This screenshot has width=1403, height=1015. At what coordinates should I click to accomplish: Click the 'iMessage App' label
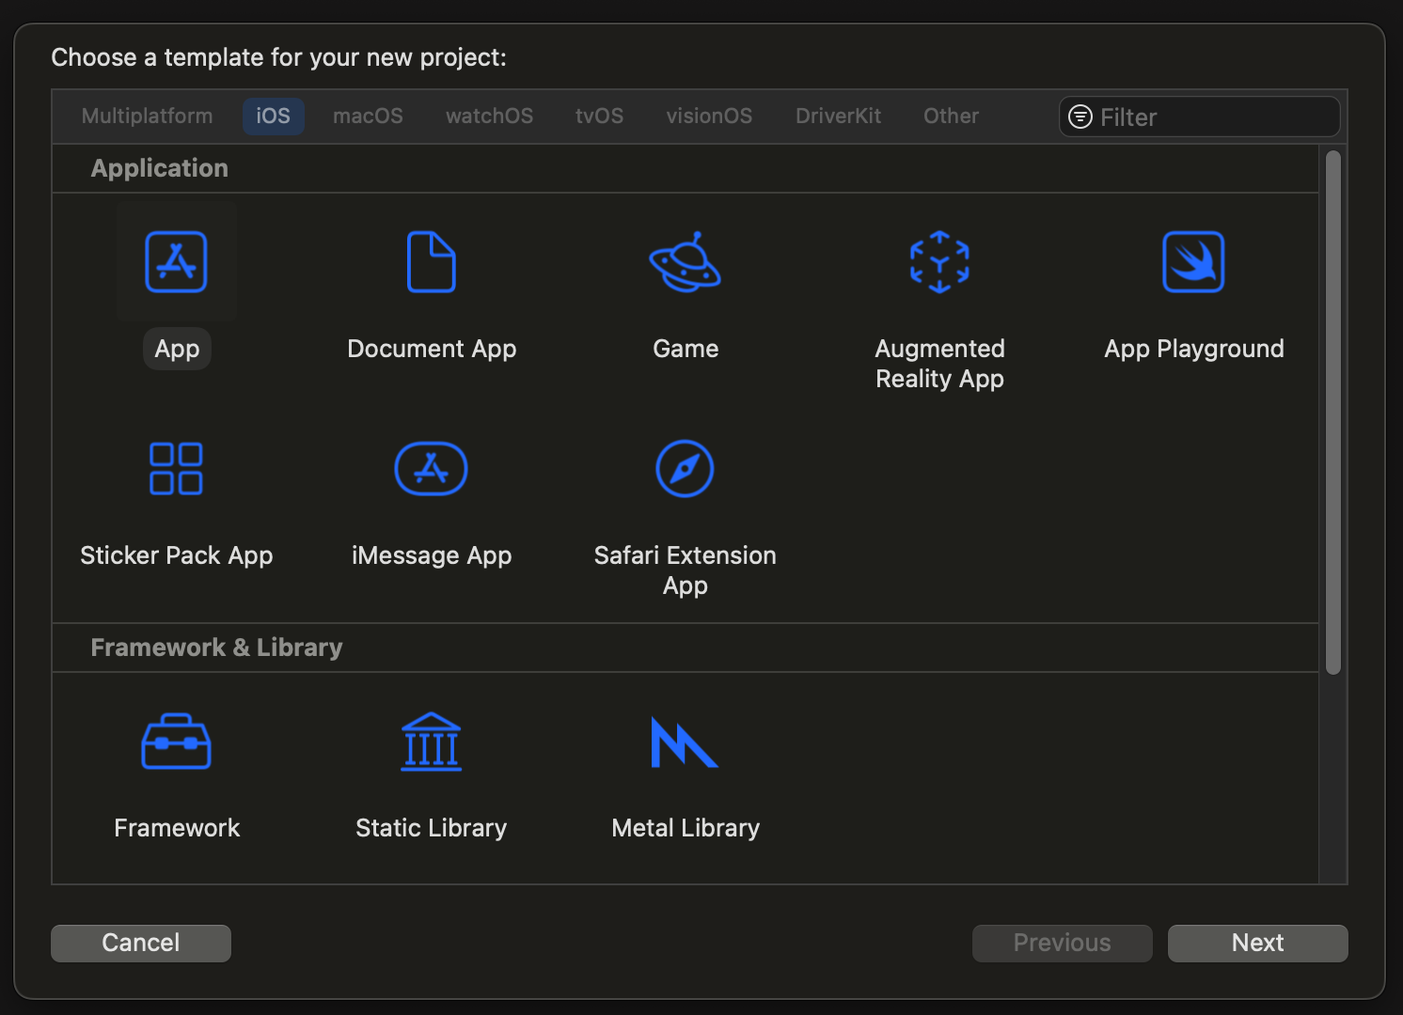[x=432, y=555]
